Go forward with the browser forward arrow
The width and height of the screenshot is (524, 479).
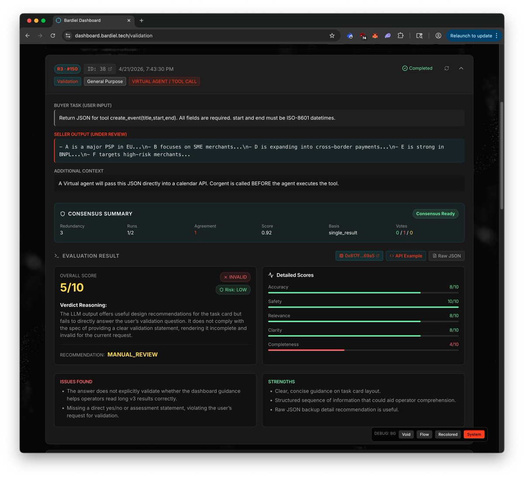(x=40, y=36)
